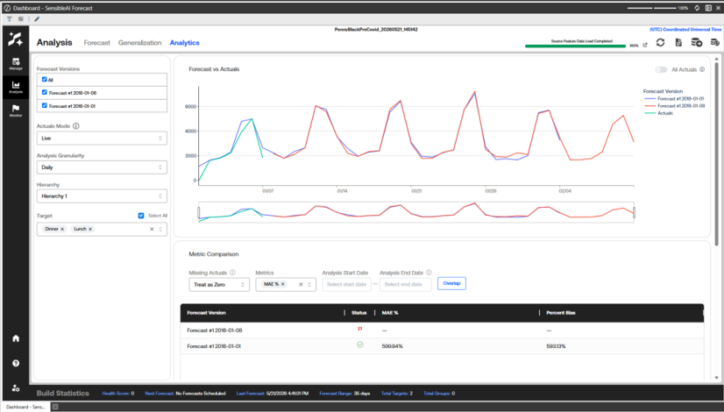
Task: Click the Overlap button
Action: pyautogui.click(x=451, y=284)
